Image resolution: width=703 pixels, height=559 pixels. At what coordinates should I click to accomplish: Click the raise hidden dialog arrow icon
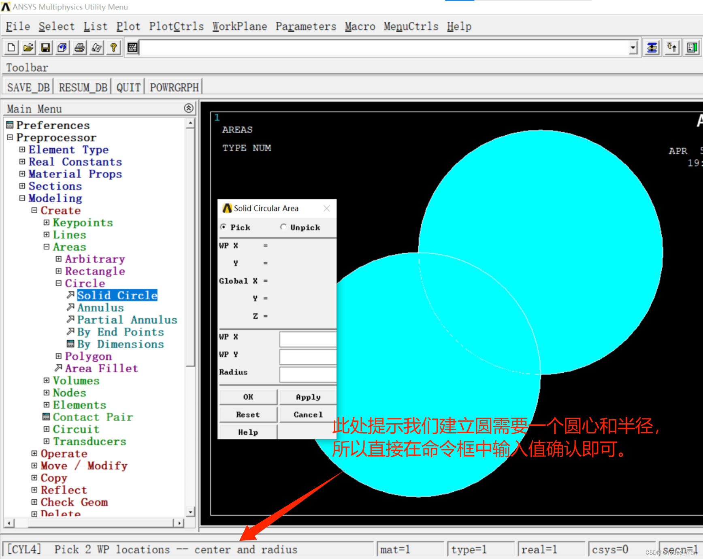tap(671, 47)
